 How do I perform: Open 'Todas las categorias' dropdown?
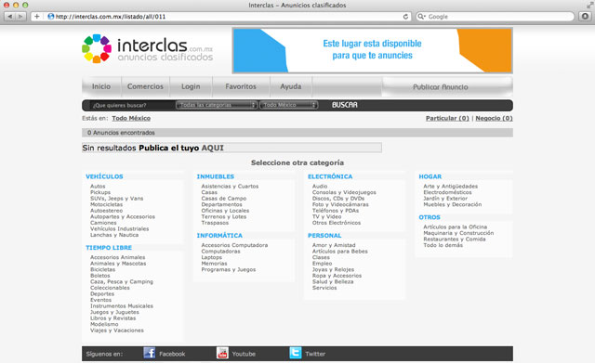[x=217, y=105]
